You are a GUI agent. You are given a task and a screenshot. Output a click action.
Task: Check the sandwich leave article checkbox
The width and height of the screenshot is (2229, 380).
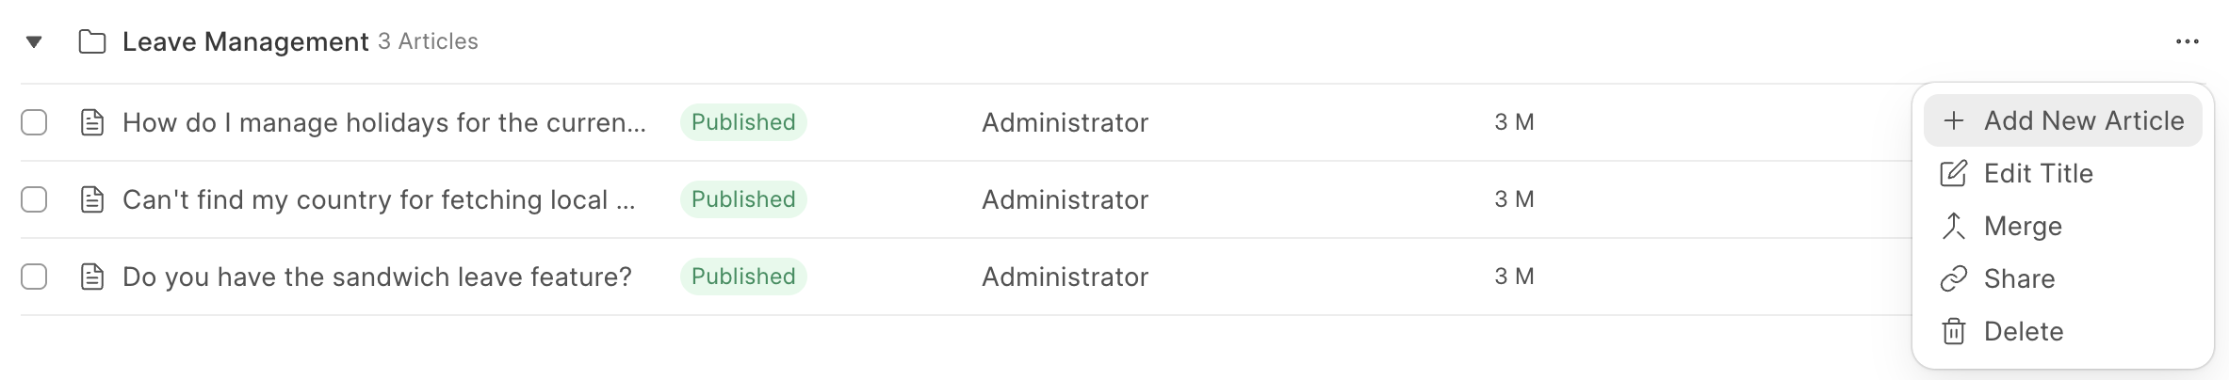(x=34, y=277)
